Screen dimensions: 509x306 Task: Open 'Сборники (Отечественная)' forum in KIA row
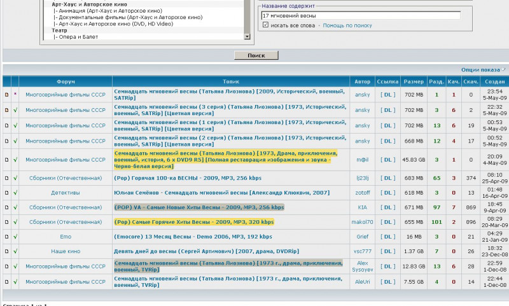pyautogui.click(x=66, y=207)
